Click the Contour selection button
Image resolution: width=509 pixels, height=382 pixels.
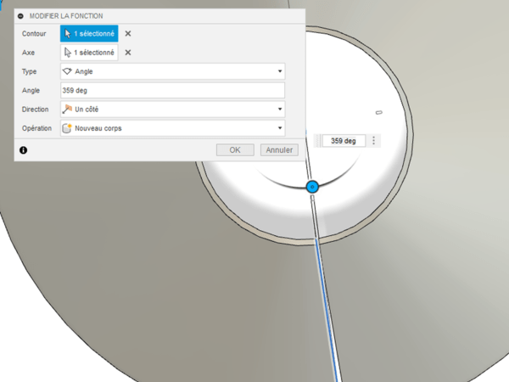point(89,33)
